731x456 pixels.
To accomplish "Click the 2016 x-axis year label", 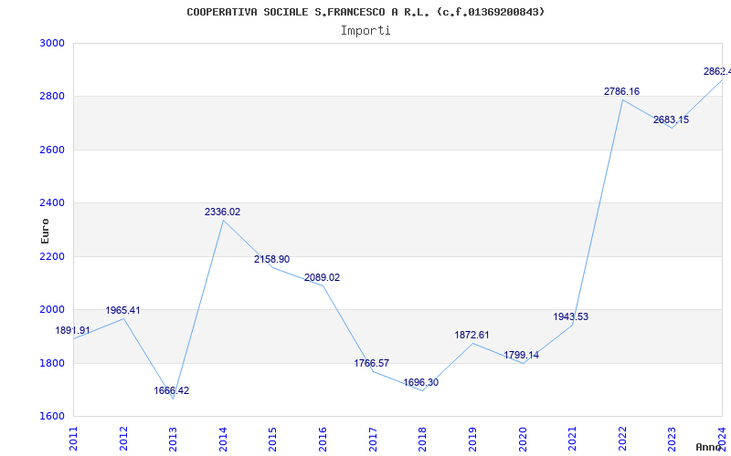I will [x=323, y=439].
